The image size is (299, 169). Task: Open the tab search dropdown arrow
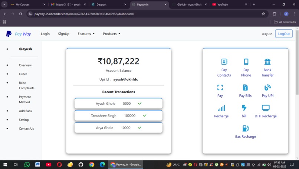coord(4,4)
